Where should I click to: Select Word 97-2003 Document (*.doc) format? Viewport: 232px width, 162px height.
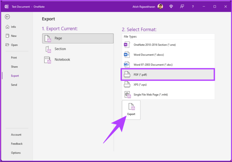tap(168, 65)
